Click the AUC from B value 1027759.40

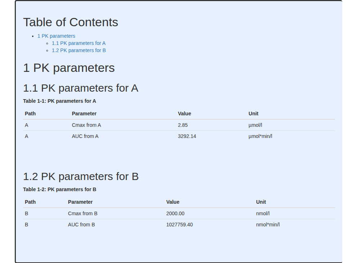click(x=180, y=225)
